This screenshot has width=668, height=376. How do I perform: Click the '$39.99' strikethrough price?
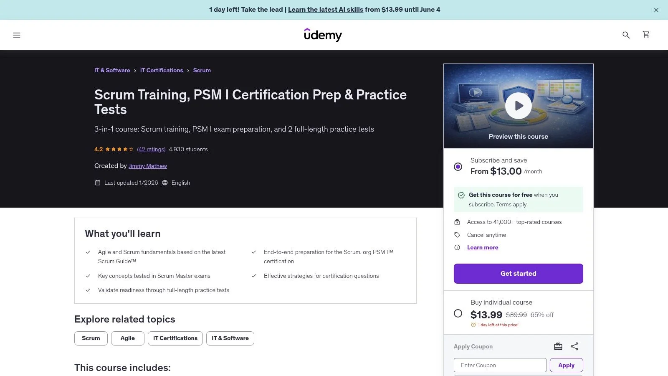[516, 315]
